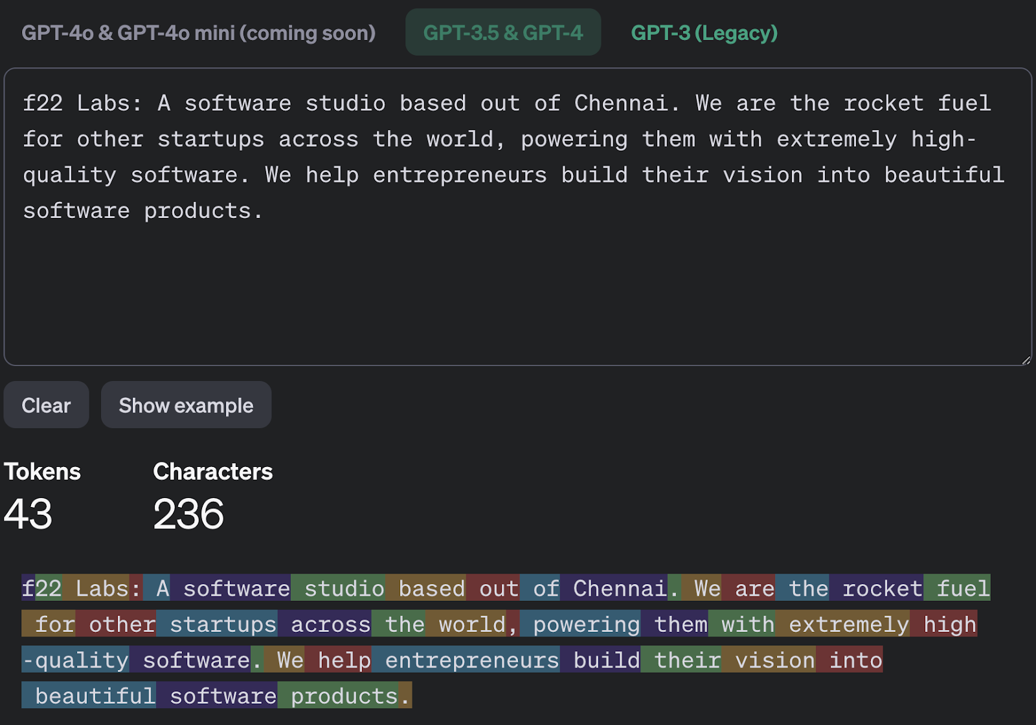Viewport: 1036px width, 725px height.
Task: Click the highlighted '-quality' token
Action: (75, 659)
